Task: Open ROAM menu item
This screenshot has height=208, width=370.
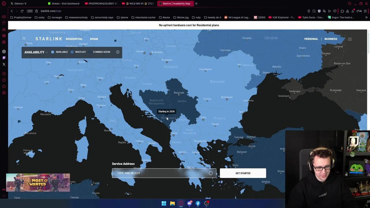Action: tap(94, 39)
